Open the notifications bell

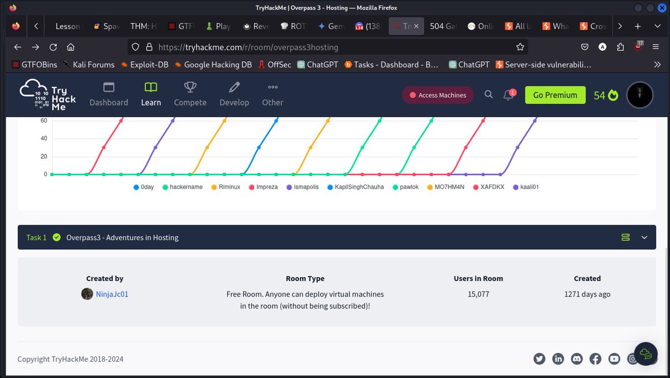509,95
